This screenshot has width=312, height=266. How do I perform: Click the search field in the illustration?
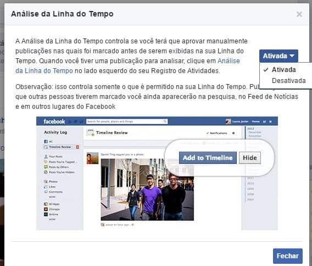coord(127,121)
